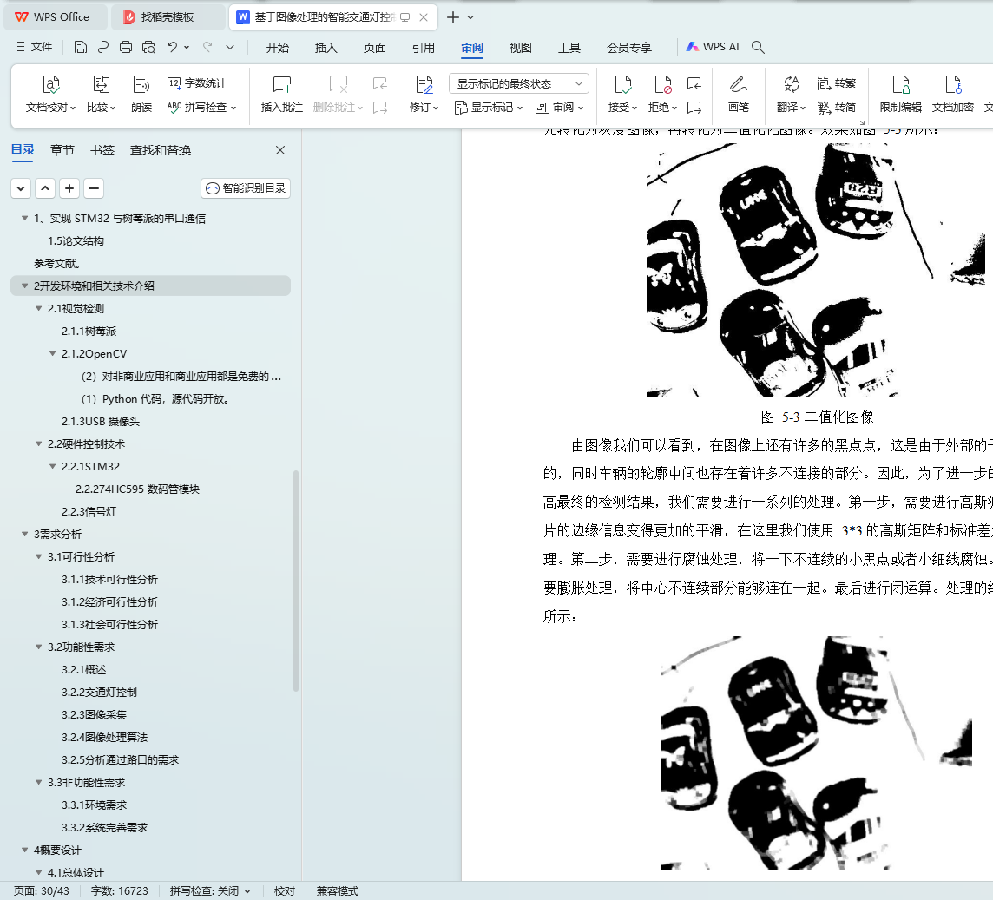Screen dimensions: 993x900
Task: Click the down-chevron button in outline panel
Action: [x=21, y=188]
